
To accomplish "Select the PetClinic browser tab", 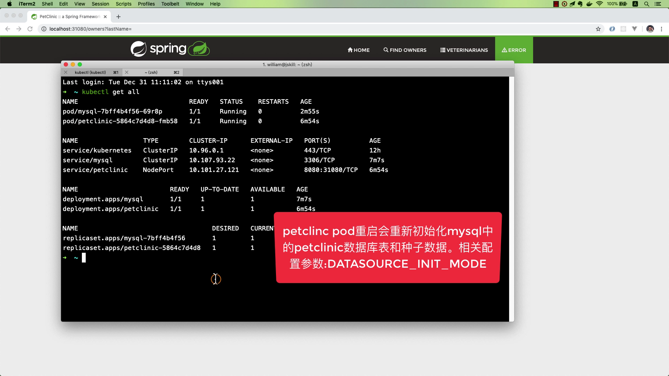I will 70,16.
